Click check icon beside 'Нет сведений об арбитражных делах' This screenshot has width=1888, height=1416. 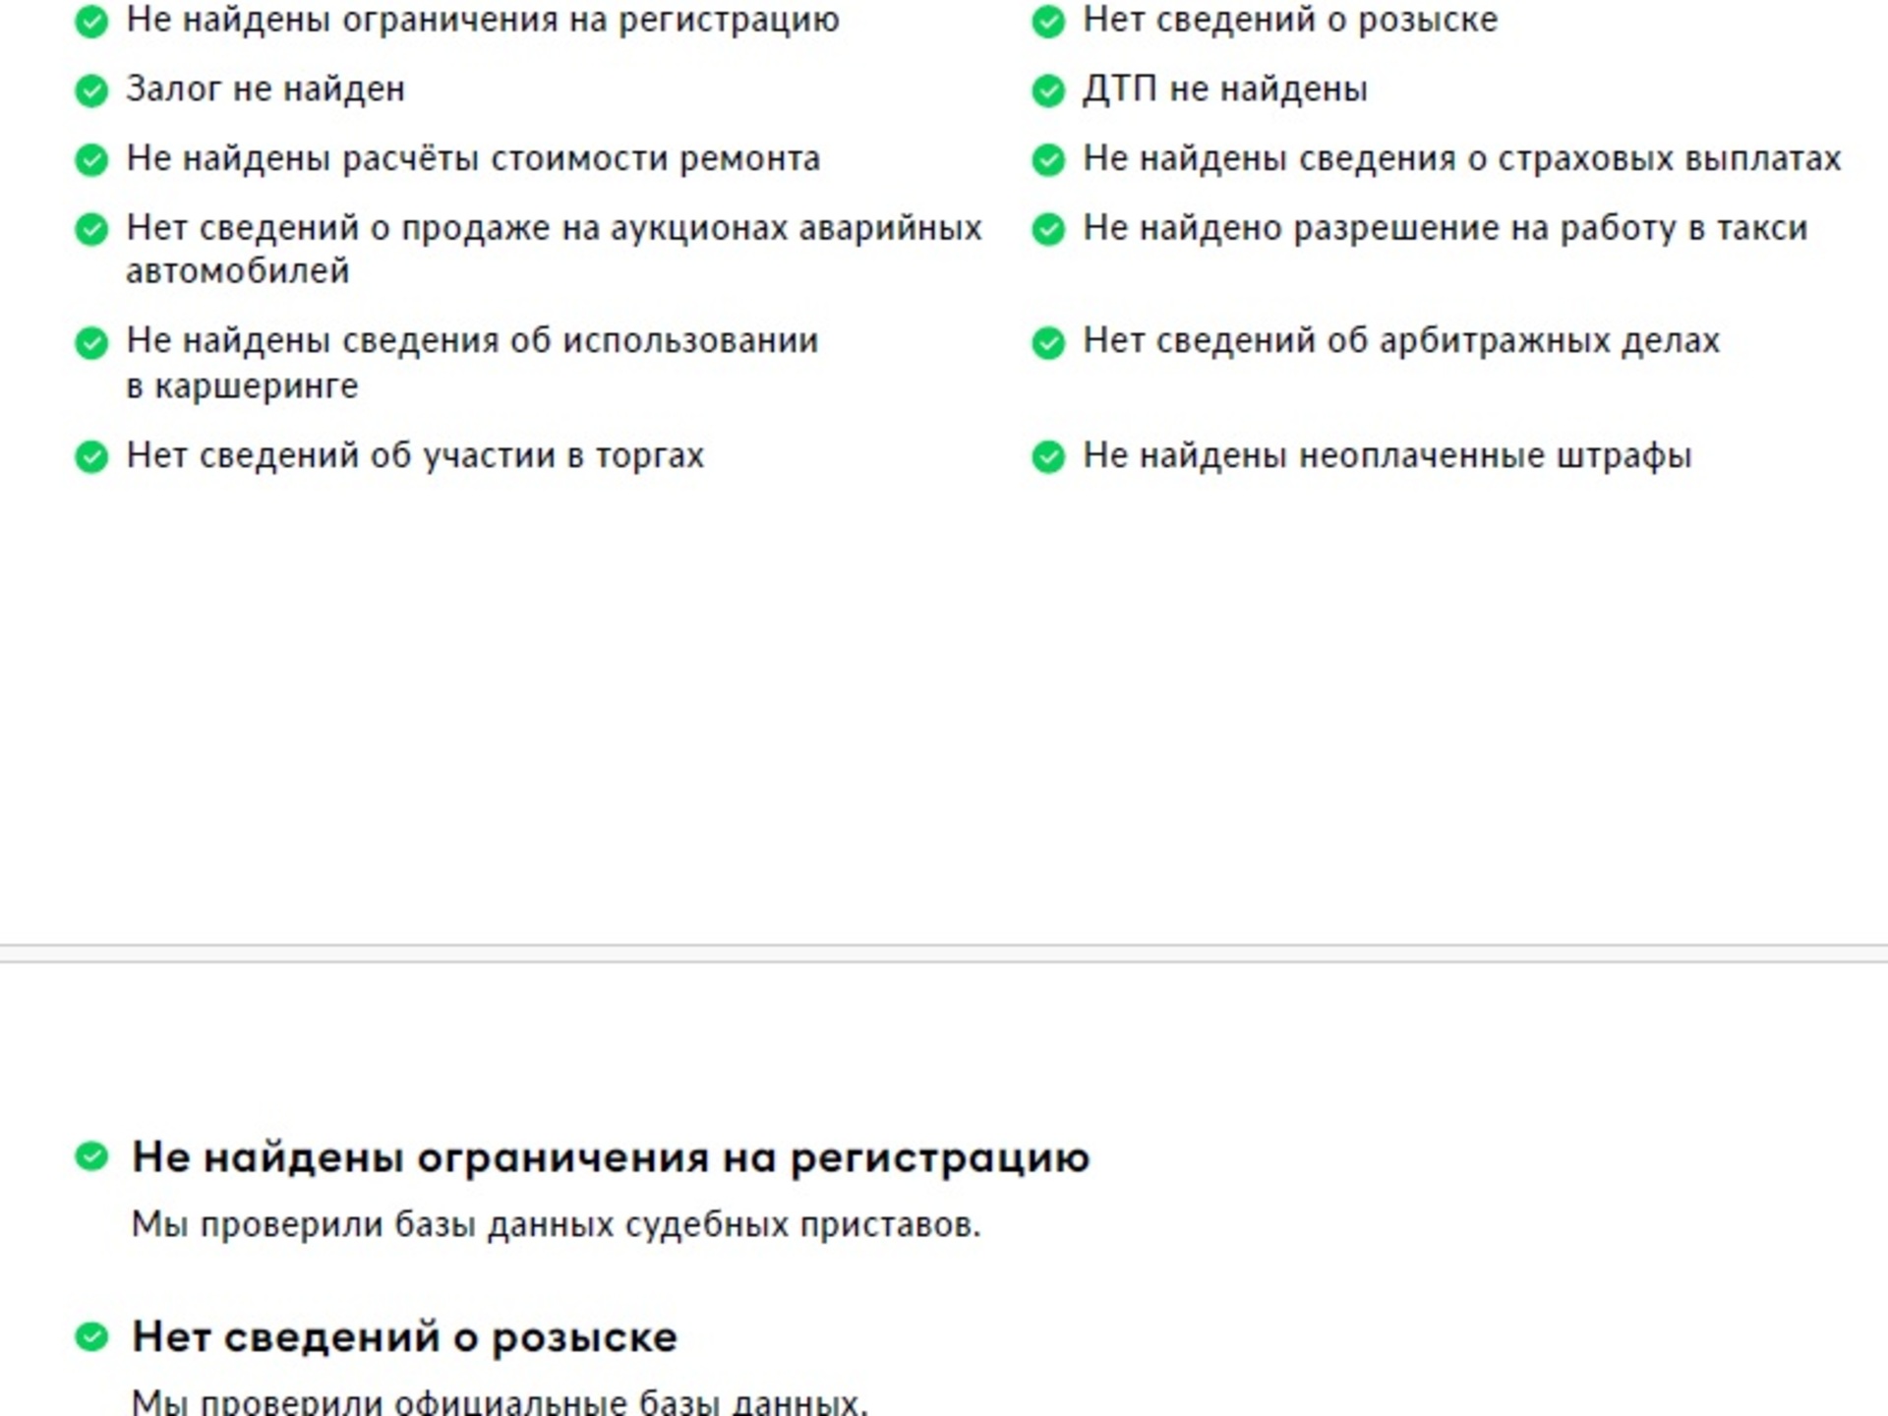1048,342
